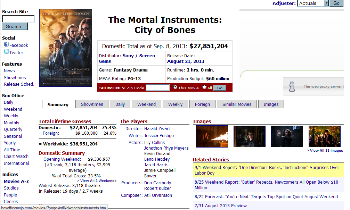Click producer Don Carmody
The width and height of the screenshot is (350, 210).
(x=157, y=183)
